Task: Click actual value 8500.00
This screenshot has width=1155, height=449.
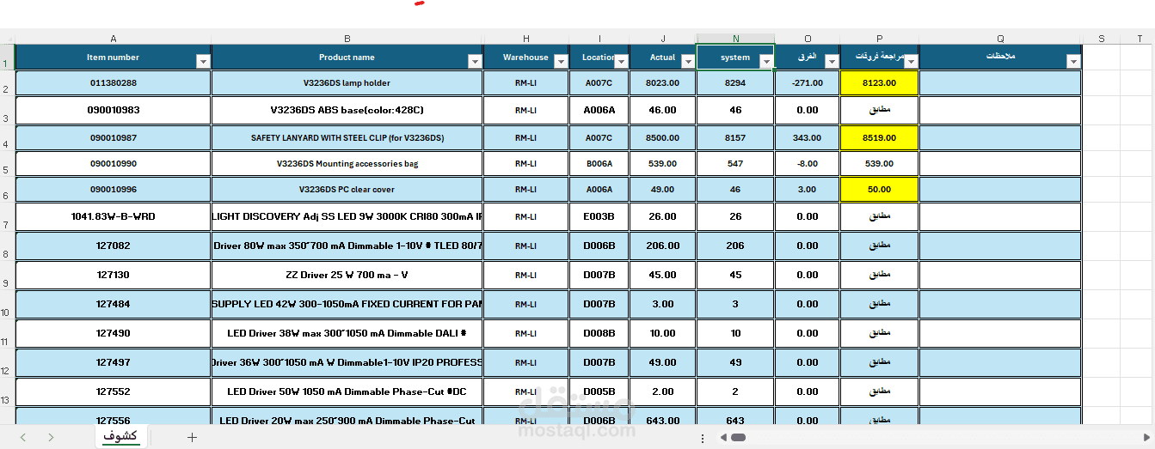Action: click(662, 137)
